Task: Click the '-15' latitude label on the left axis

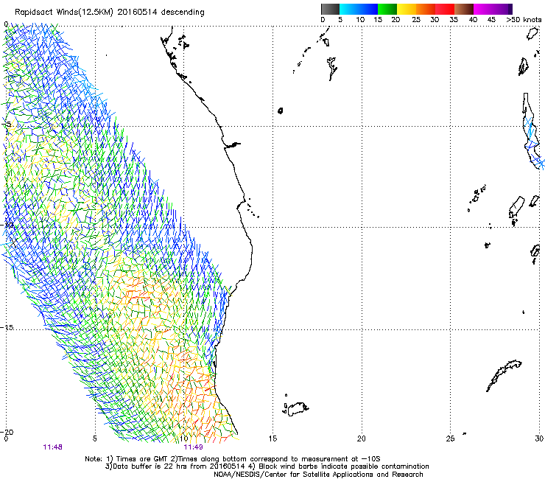Action: (x=7, y=328)
